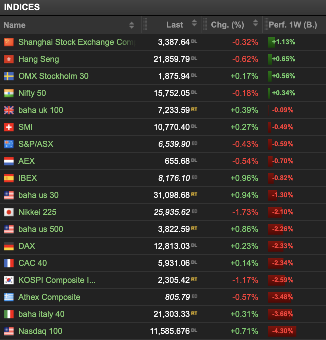Viewport: 326px width, 340px height.
Task: Click ED badge next to 805.79
Action: (194, 296)
